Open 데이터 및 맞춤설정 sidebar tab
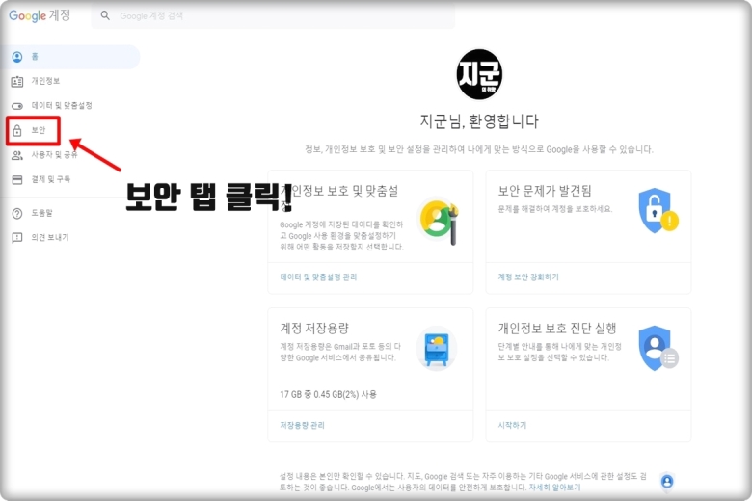 point(62,105)
